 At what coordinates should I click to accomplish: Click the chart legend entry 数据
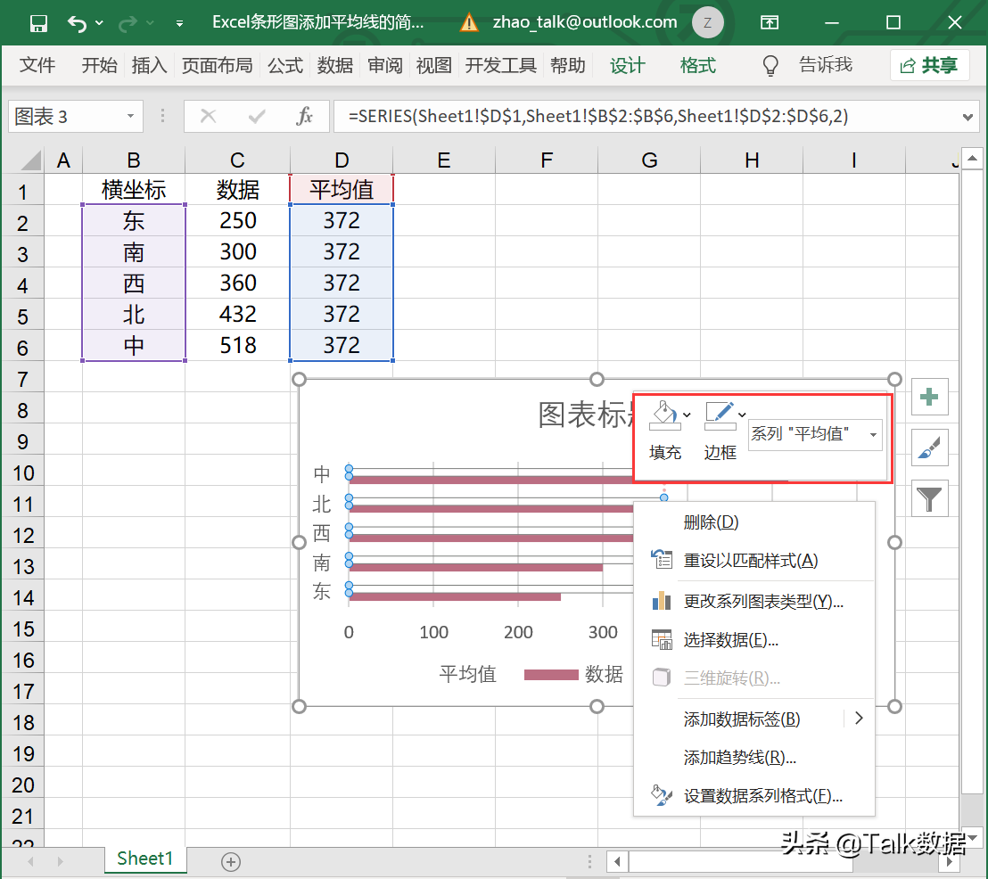click(573, 674)
